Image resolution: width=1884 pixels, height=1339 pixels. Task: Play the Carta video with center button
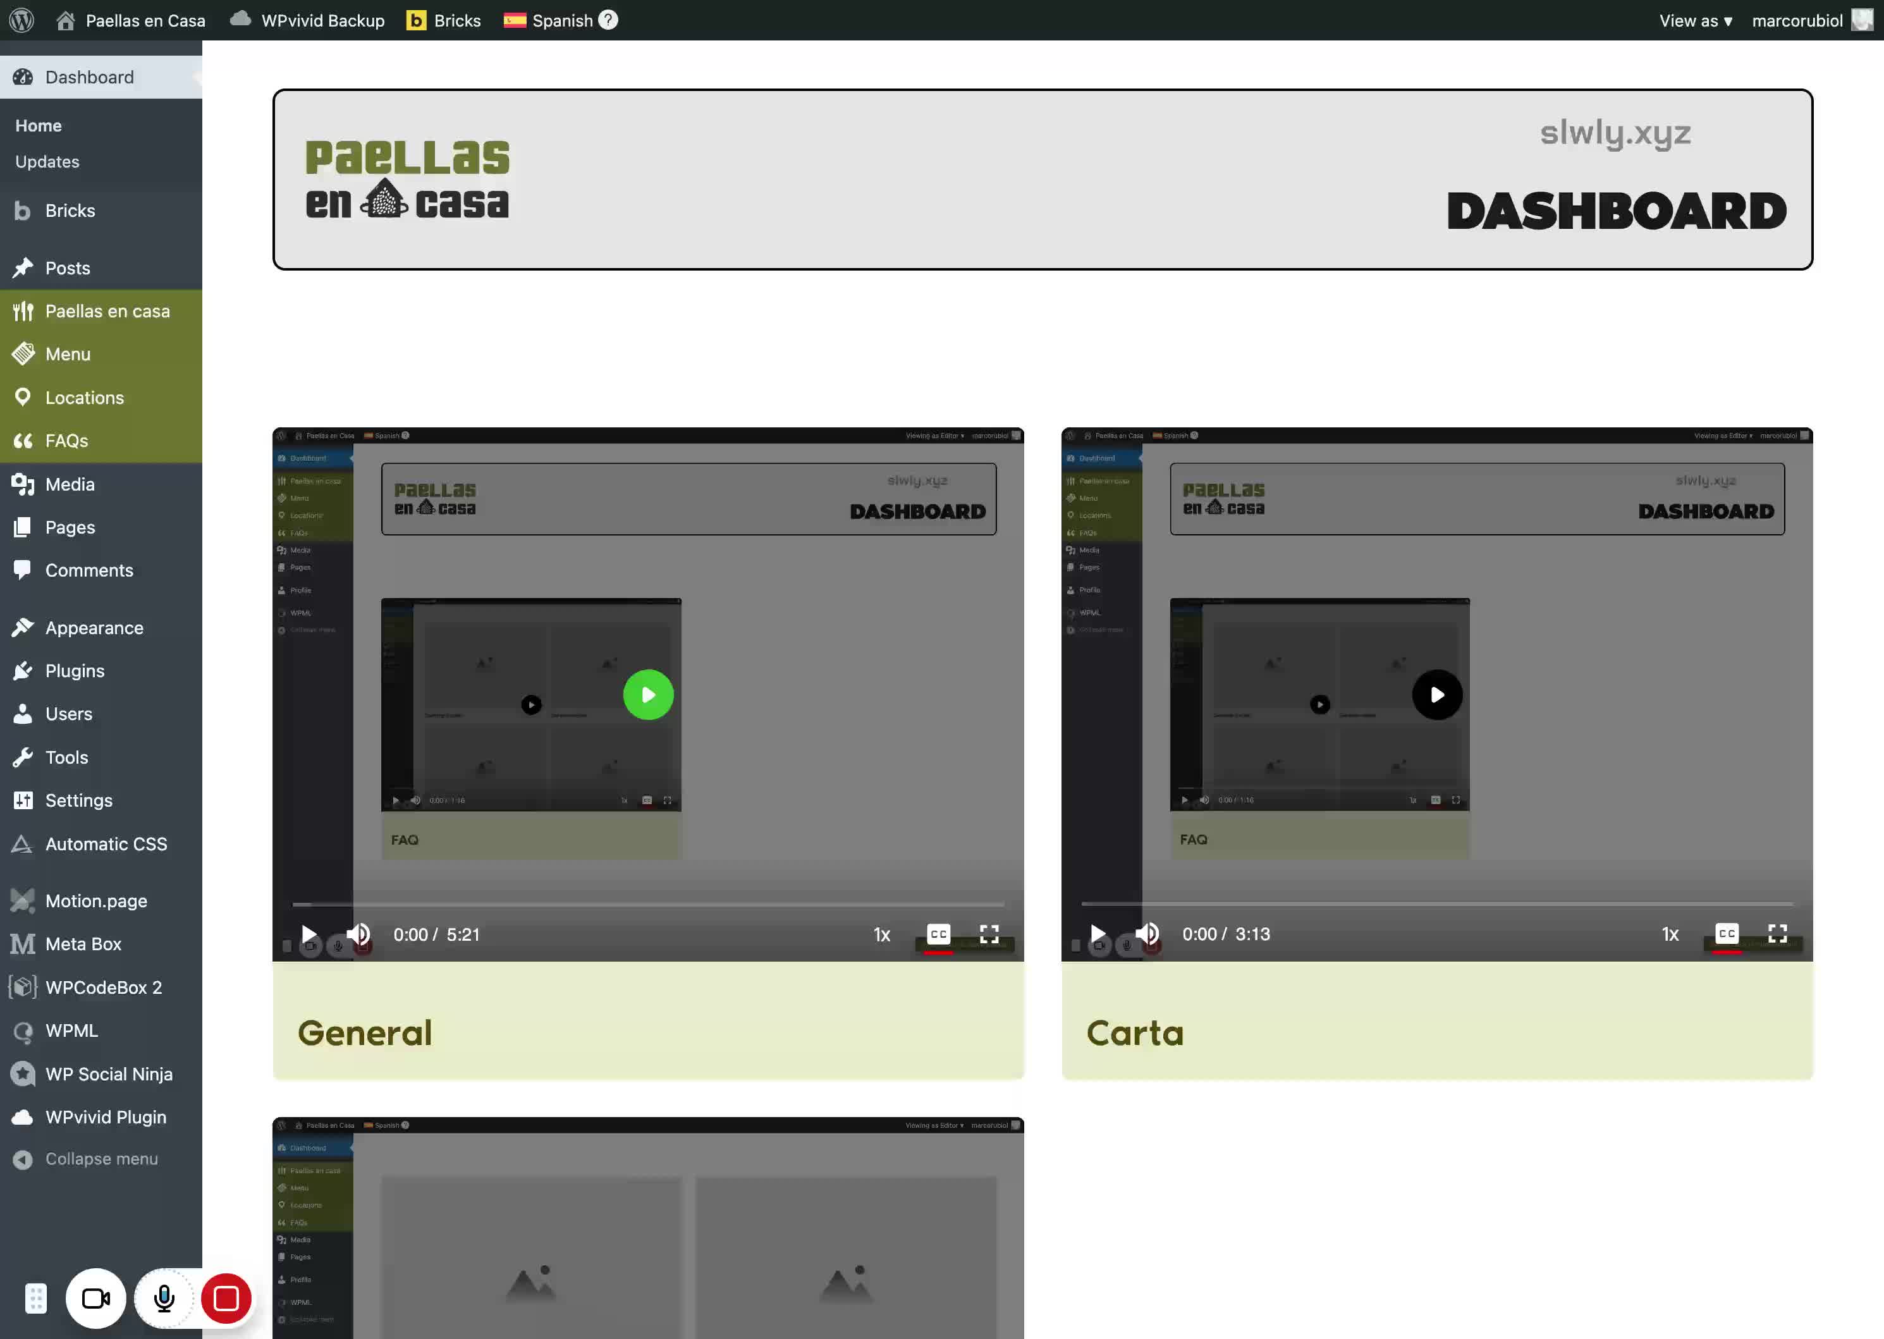pos(1436,695)
